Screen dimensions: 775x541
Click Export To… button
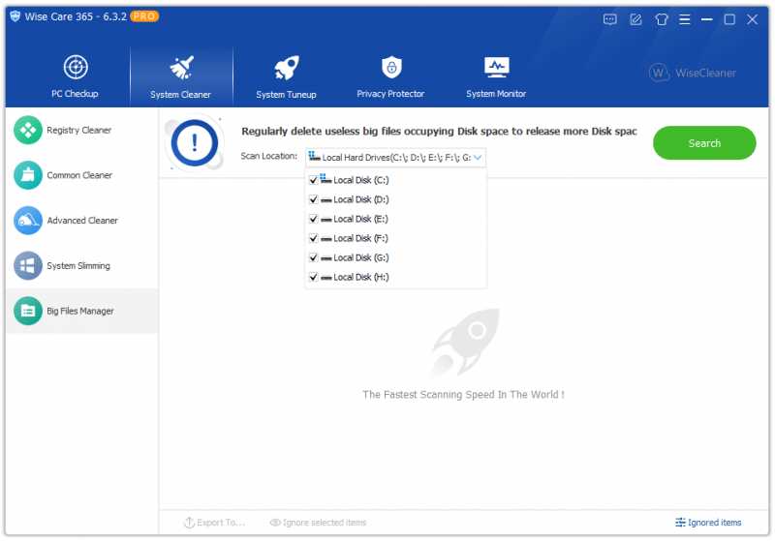(214, 523)
